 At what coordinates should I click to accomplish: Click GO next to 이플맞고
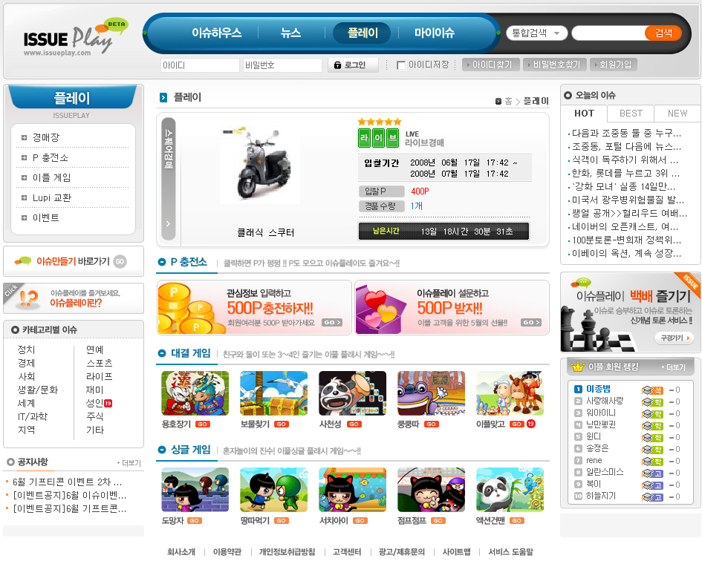tap(517, 424)
